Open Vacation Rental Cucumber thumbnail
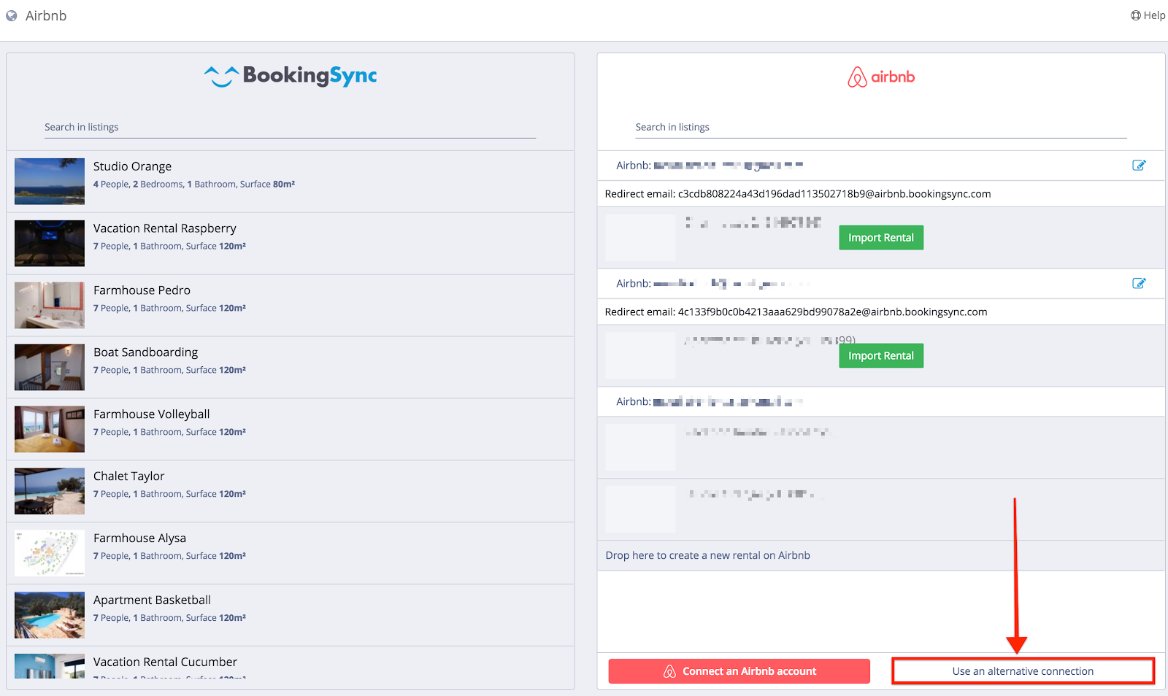This screenshot has width=1168, height=696. tap(50, 666)
